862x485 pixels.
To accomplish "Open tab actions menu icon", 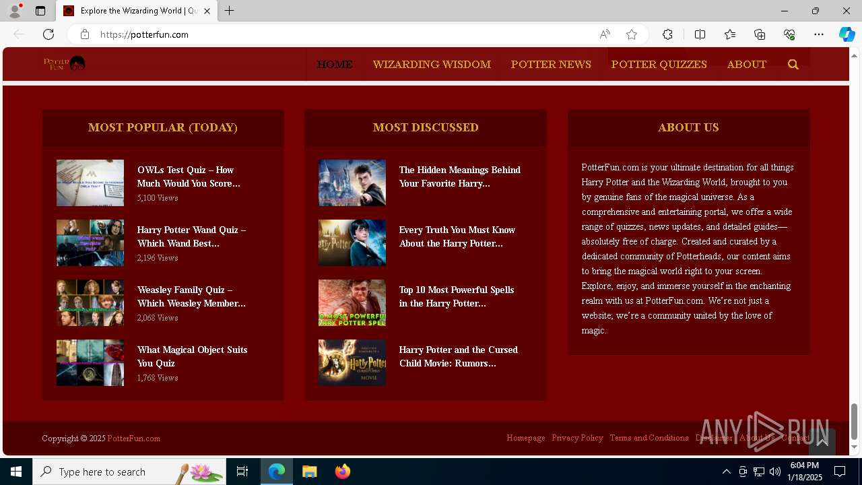I will click(x=40, y=11).
